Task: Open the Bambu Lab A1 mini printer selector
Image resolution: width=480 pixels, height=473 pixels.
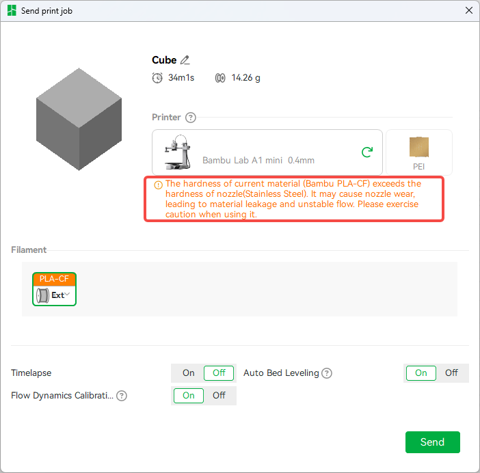Action: (x=267, y=152)
